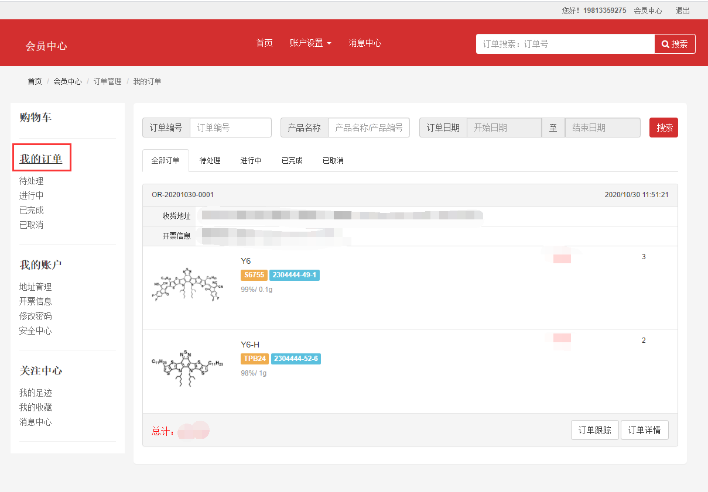Click the TPB24 orange product tag
The image size is (708, 492).
pyautogui.click(x=254, y=359)
